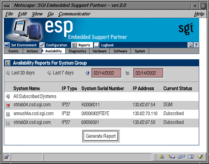Switch to the Events tab
The image size is (209, 164).
click(x=13, y=51)
